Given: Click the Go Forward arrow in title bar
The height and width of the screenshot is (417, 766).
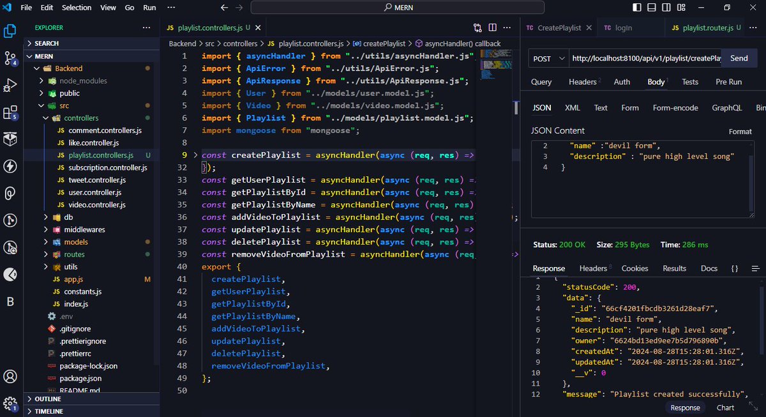Looking at the screenshot, I should (x=239, y=8).
